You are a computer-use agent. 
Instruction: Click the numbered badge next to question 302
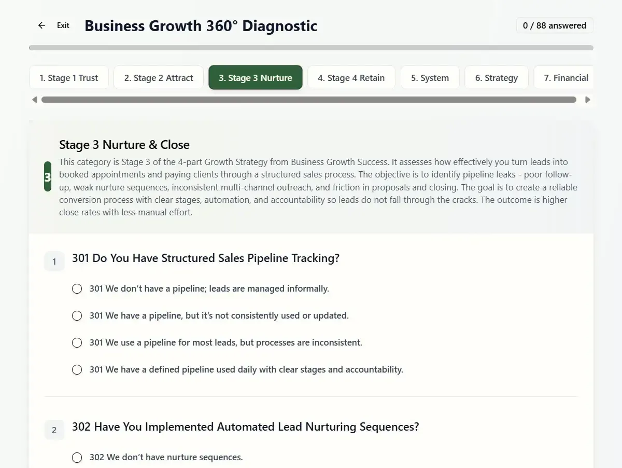(x=54, y=430)
